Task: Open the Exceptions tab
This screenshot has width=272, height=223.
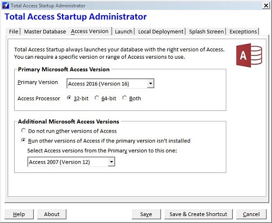Action: [243, 32]
